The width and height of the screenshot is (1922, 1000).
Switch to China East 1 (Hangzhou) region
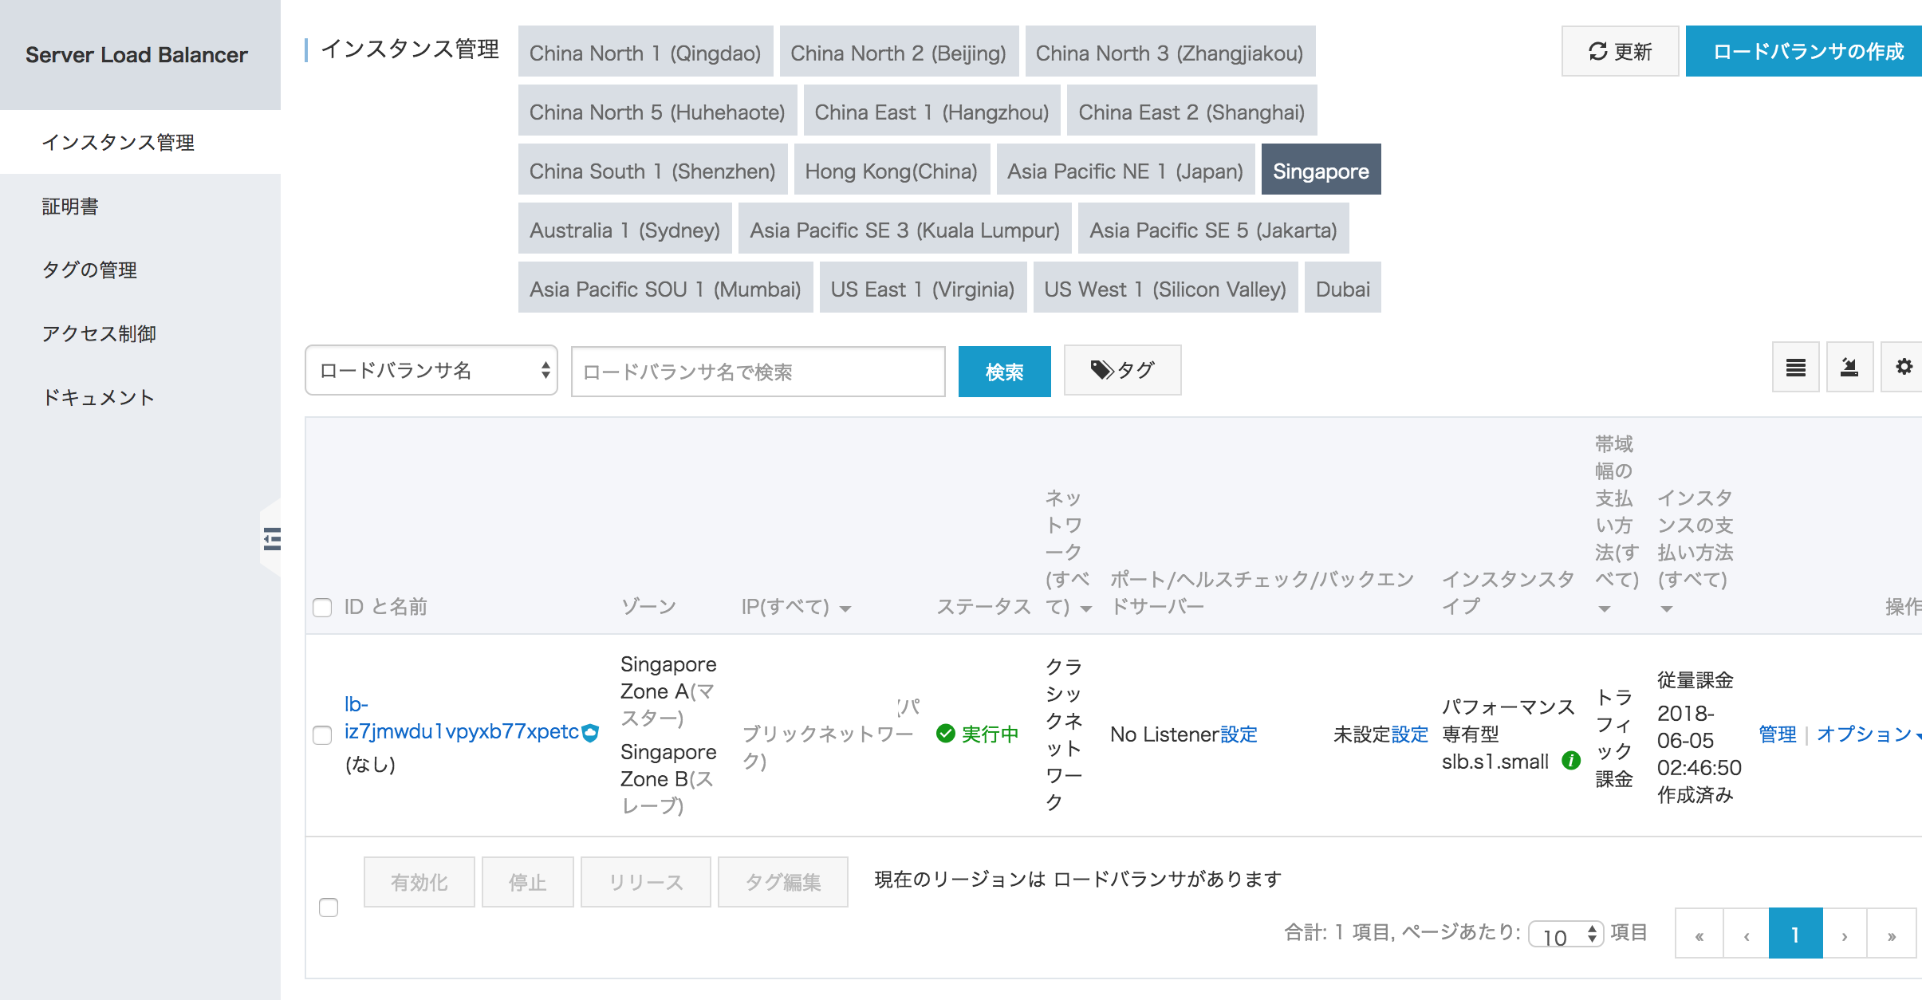(931, 112)
